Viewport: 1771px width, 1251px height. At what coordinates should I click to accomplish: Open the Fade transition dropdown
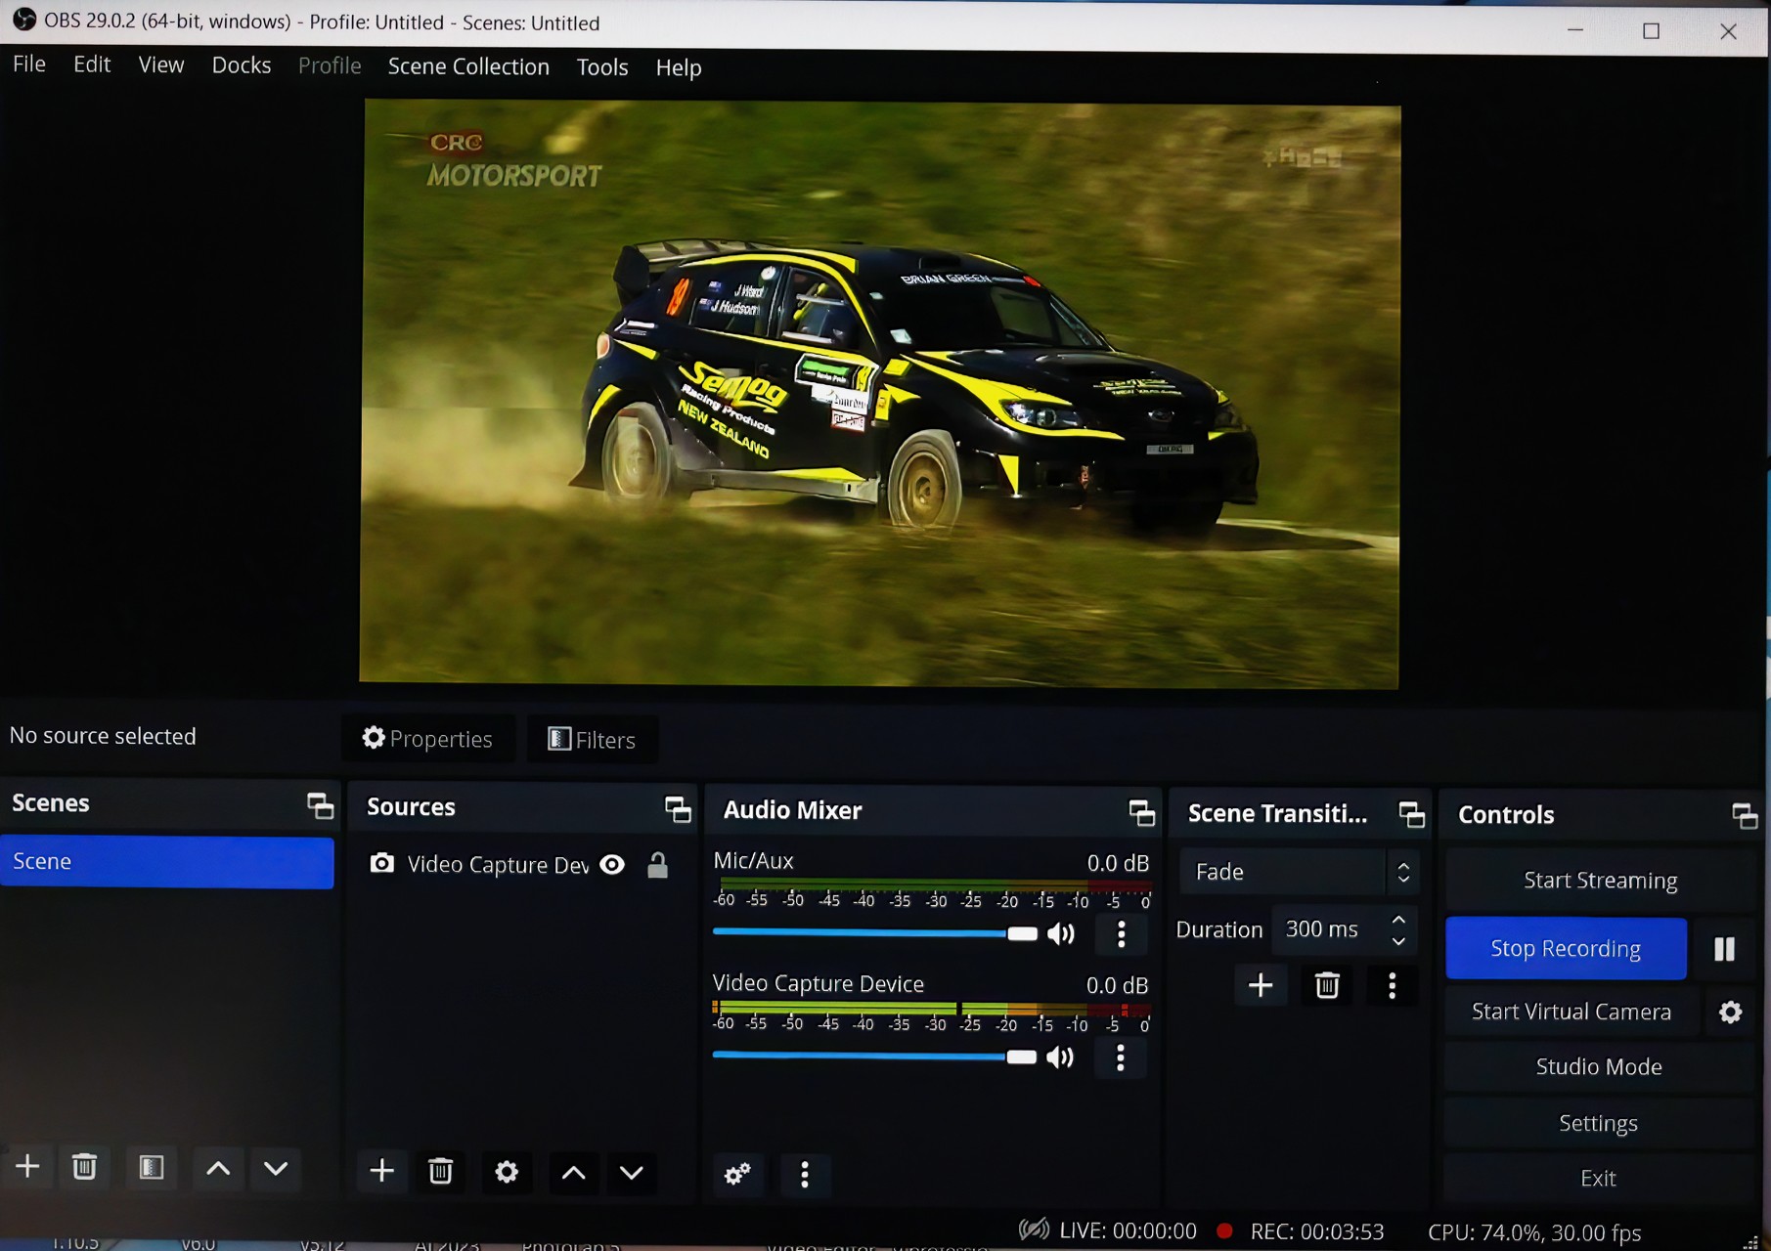click(x=1299, y=872)
